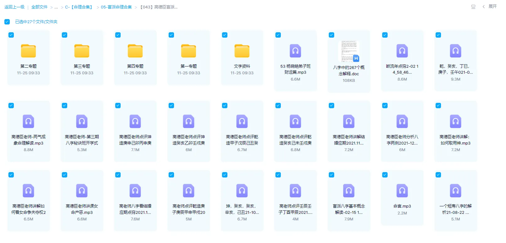Image resolution: width=506 pixels, height=243 pixels.
Task: Click audio icon for 高老师点评乾造庚子庚辰甲申甲戌
Action: point(189,191)
